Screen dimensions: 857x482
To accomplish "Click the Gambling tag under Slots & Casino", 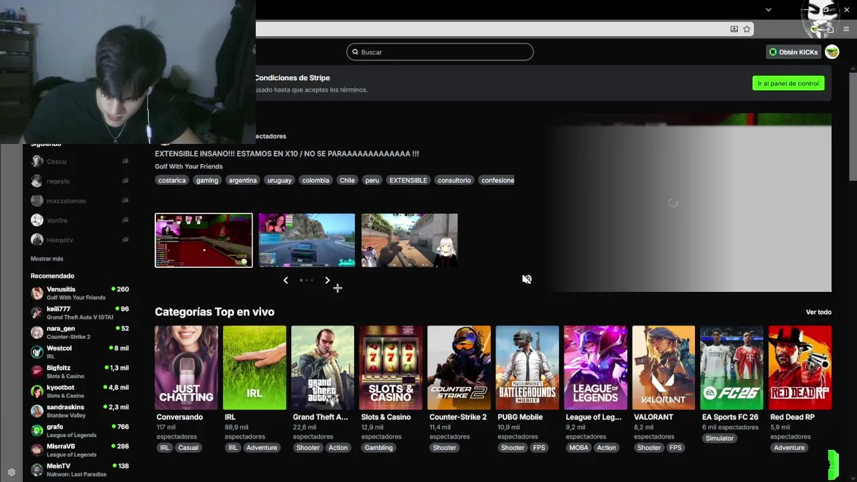I will [378, 448].
